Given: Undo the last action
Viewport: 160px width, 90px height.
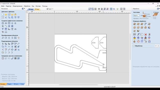Looking at the screenshot, I should coord(15,17).
